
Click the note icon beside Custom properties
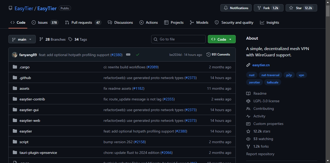point(248,124)
